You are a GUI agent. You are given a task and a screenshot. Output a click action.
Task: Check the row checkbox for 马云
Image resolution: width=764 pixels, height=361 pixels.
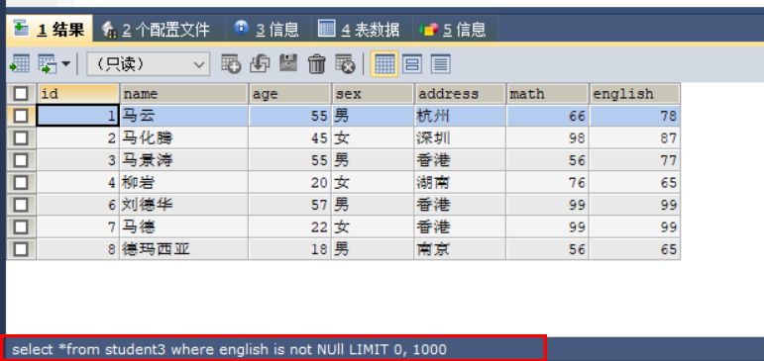tap(21, 116)
